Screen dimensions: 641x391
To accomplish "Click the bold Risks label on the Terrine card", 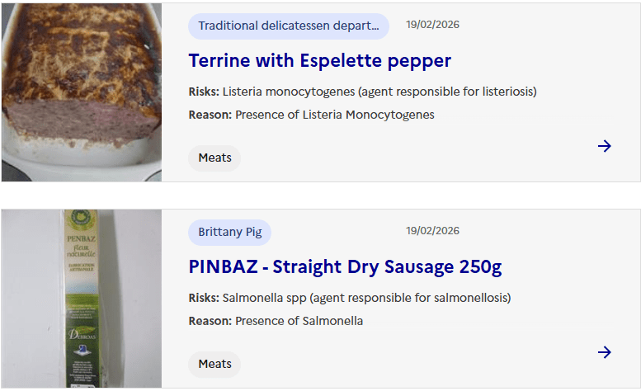I will coord(203,92).
